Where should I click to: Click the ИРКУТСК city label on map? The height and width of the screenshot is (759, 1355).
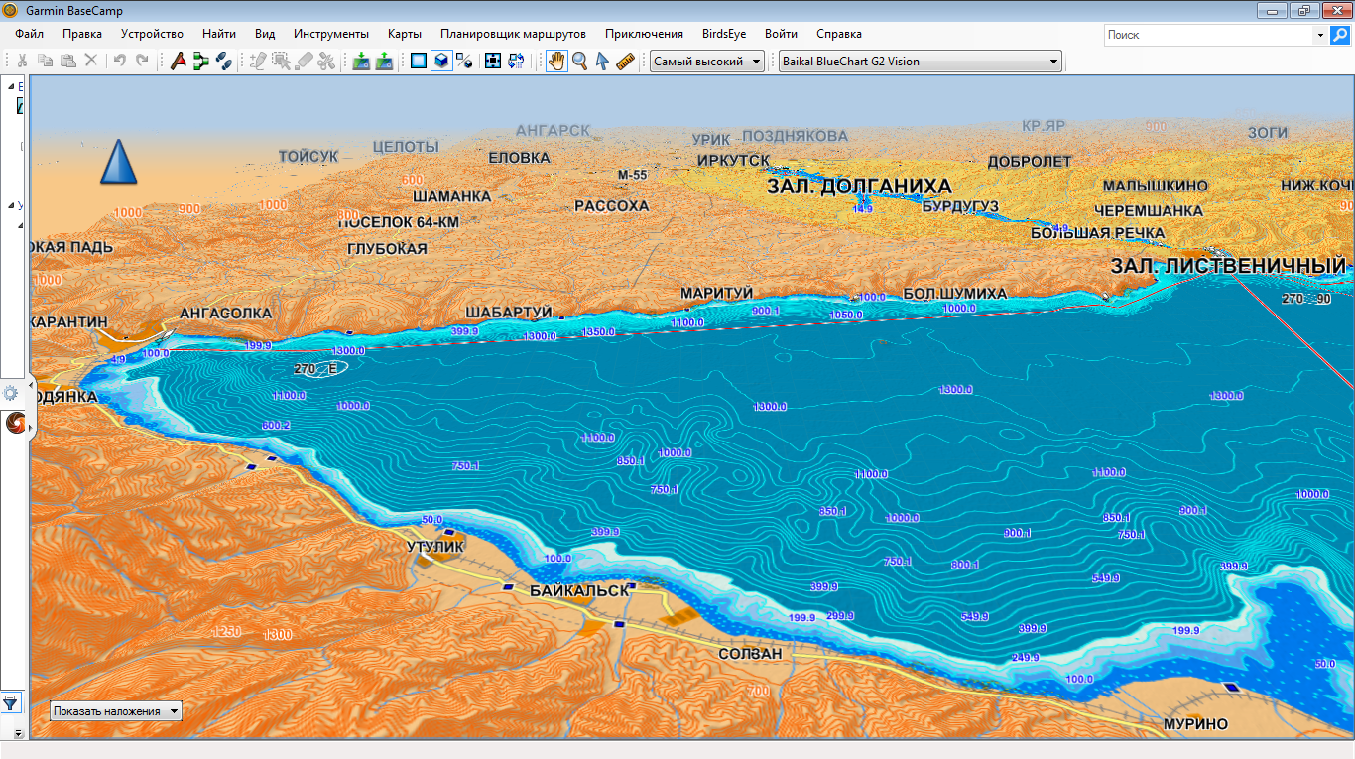click(733, 160)
